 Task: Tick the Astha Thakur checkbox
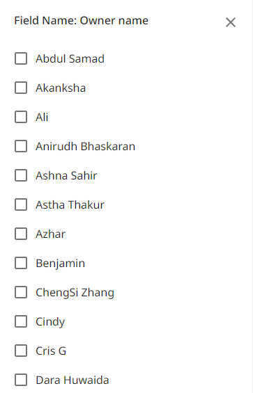point(21,204)
